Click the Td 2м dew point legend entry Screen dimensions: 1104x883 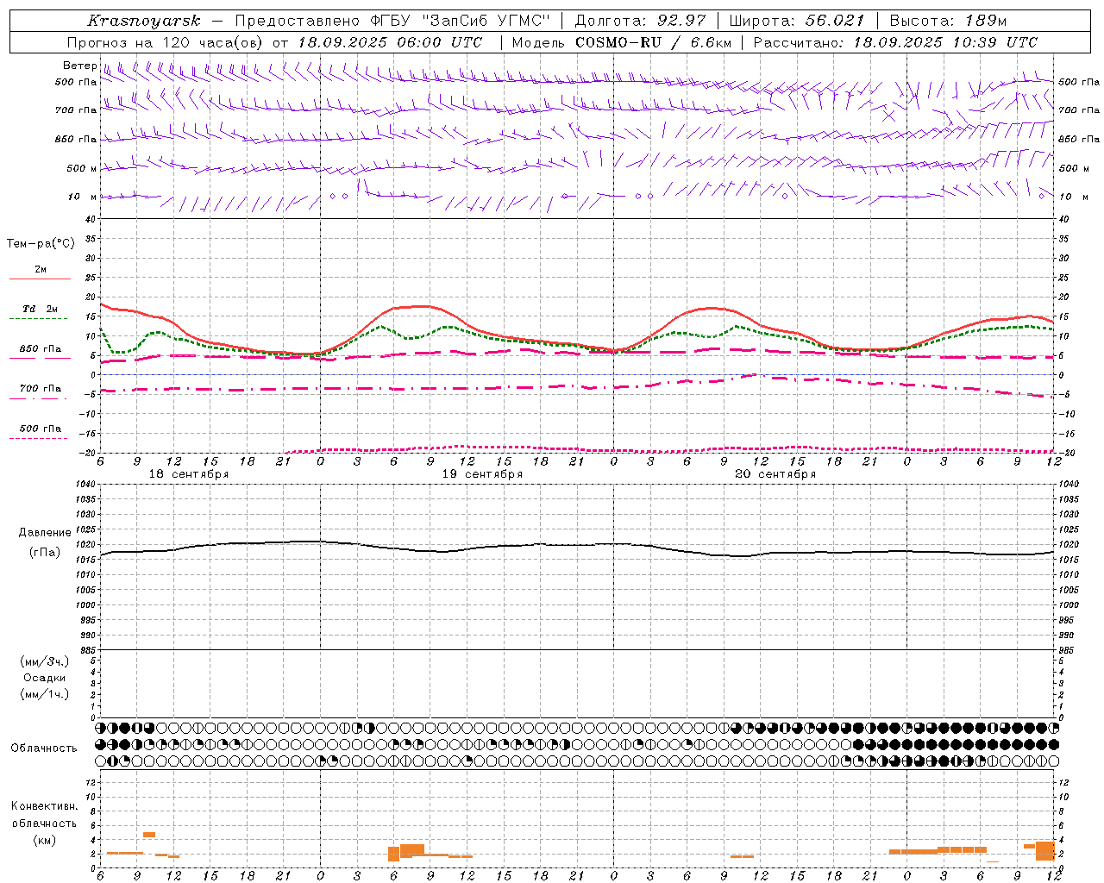click(40, 309)
